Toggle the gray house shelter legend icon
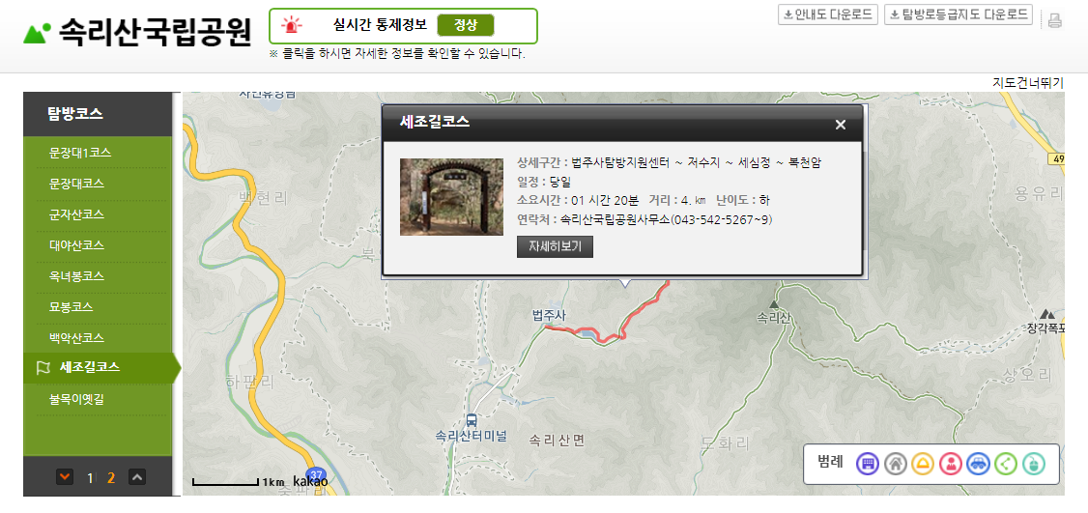Image resolution: width=1088 pixels, height=513 pixels. click(x=895, y=463)
